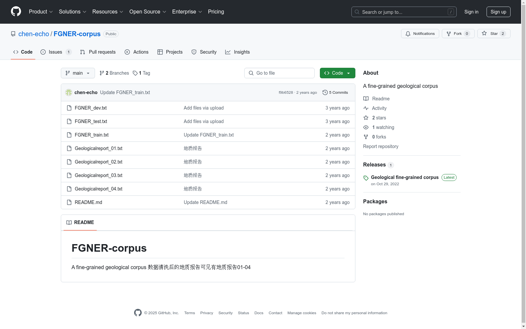
Task: Click the Packages heading link
Action: (x=375, y=201)
